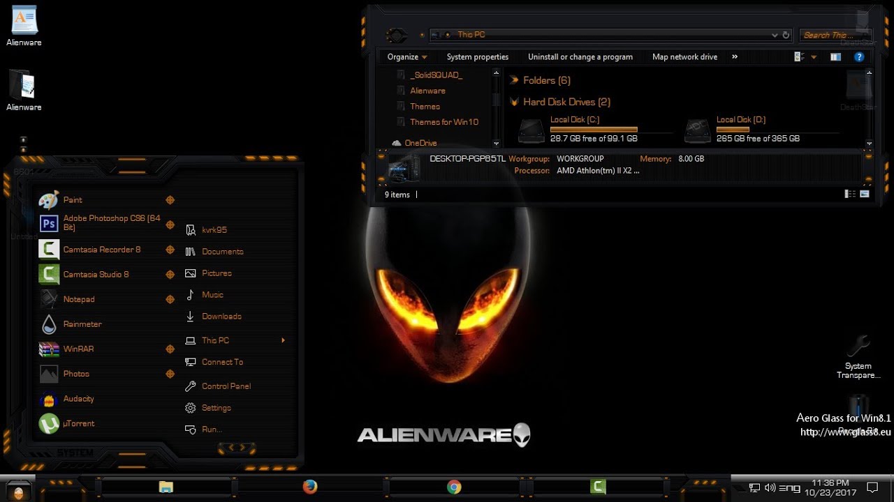The width and height of the screenshot is (894, 502).
Task: Open the view options dropdown arrow
Action: (x=814, y=57)
